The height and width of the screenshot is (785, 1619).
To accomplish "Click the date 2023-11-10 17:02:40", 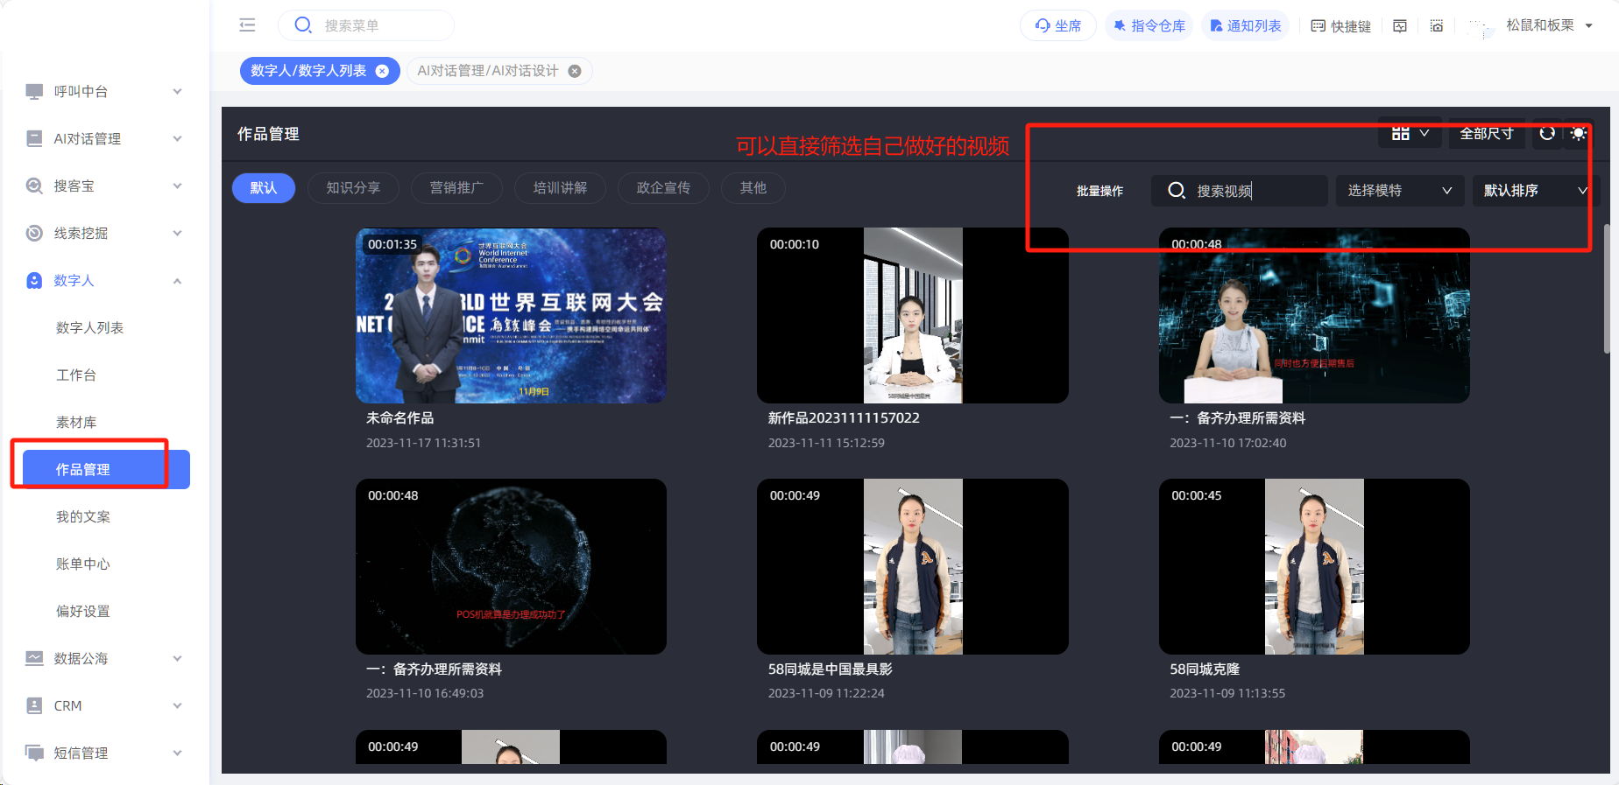I will pos(1227,443).
